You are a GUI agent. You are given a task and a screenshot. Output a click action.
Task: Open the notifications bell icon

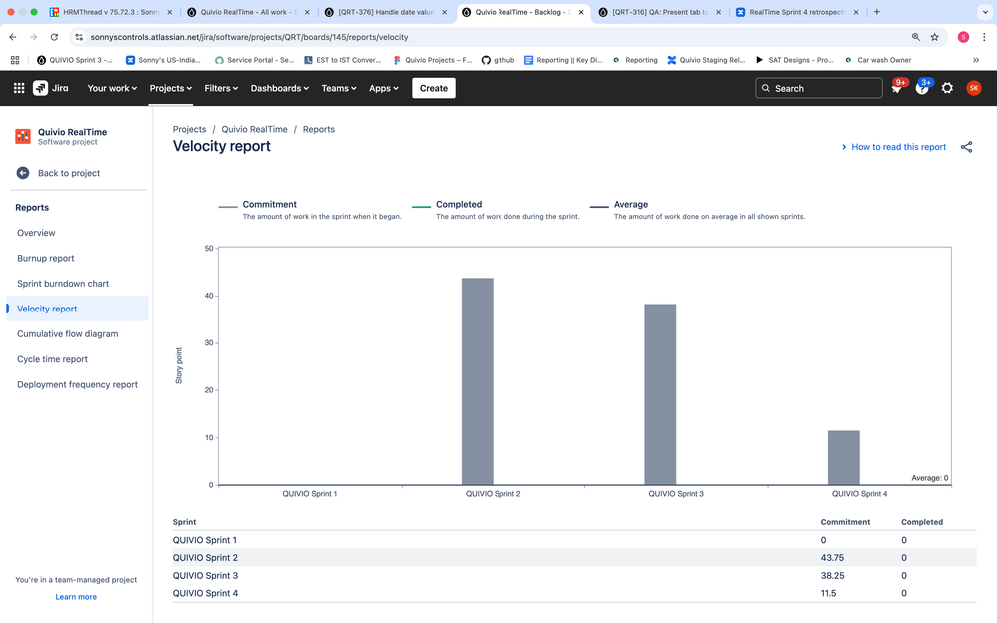point(896,89)
